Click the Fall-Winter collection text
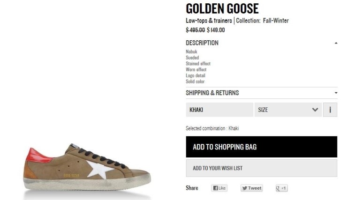Screen dimensions: 347x200 [276, 21]
